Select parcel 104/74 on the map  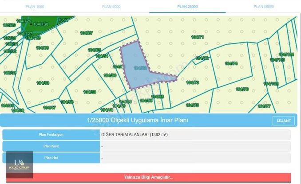[231, 63]
